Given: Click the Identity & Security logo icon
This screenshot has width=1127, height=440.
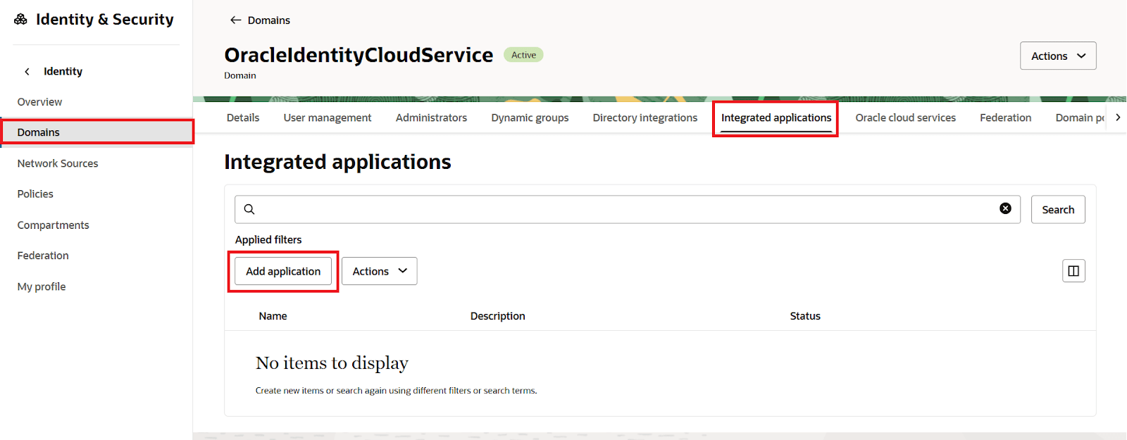Looking at the screenshot, I should [21, 19].
